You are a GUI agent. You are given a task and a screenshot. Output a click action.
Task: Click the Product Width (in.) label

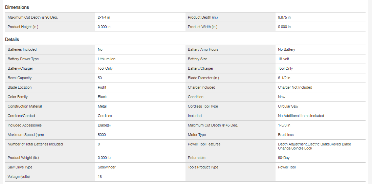pos(202,27)
